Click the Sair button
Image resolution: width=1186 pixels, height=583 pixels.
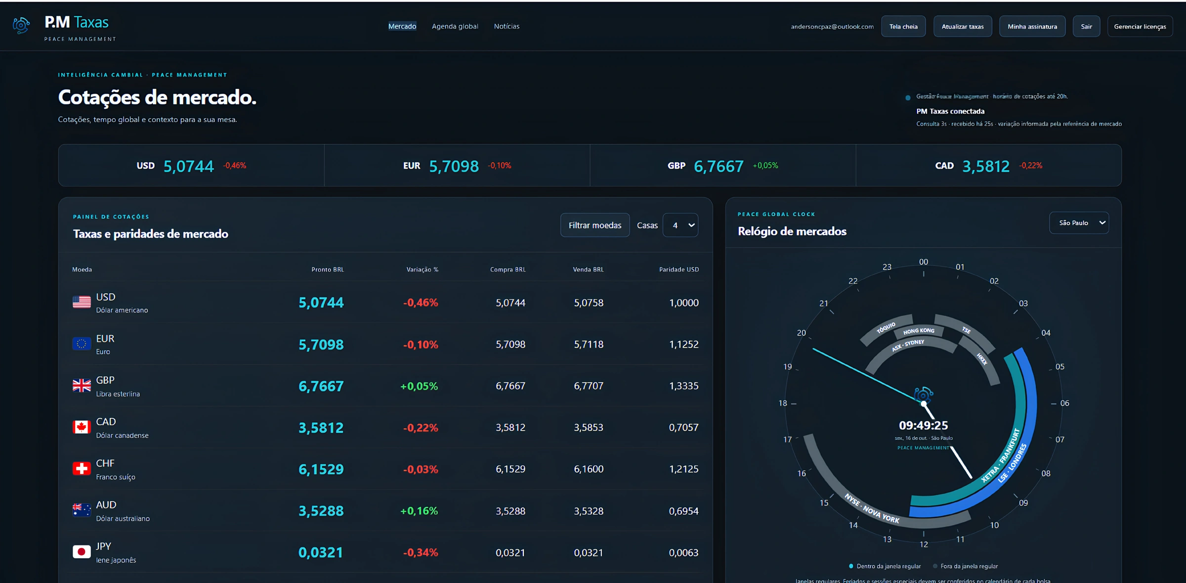pyautogui.click(x=1086, y=27)
